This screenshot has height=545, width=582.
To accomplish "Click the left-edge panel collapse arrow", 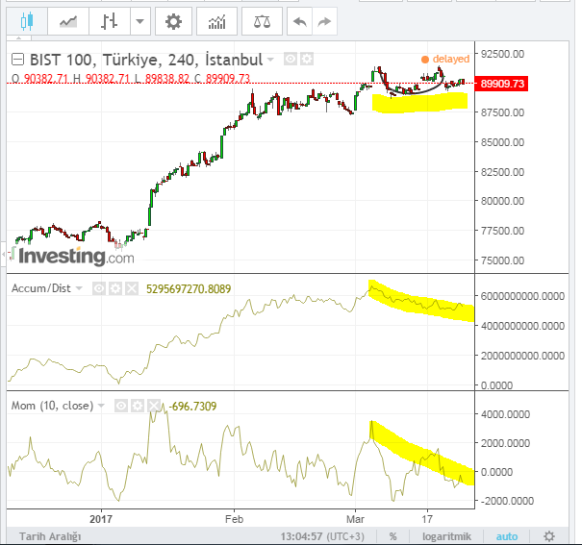I will [3, 255].
